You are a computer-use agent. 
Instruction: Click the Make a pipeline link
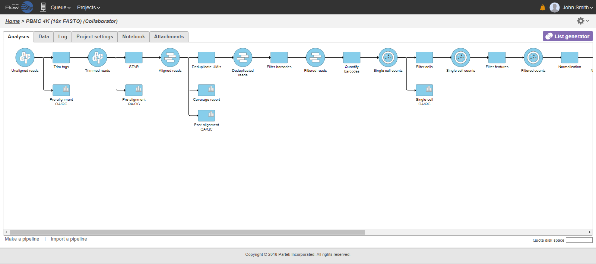pyautogui.click(x=22, y=239)
